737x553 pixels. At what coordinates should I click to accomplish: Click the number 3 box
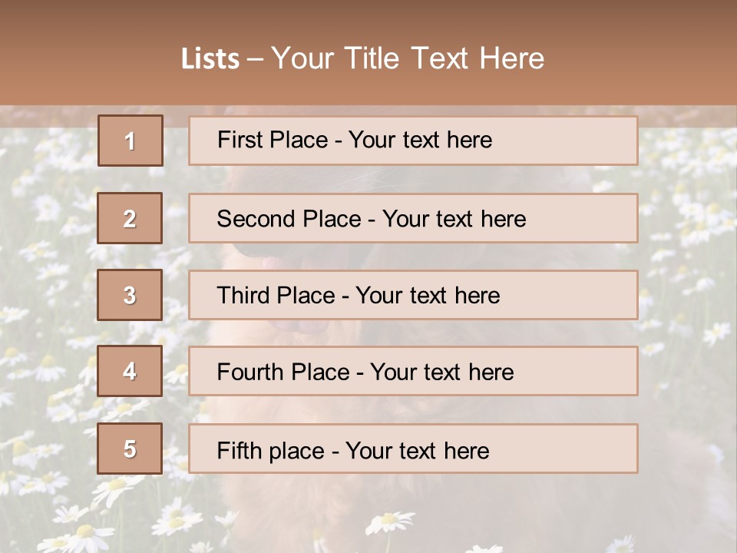point(130,295)
